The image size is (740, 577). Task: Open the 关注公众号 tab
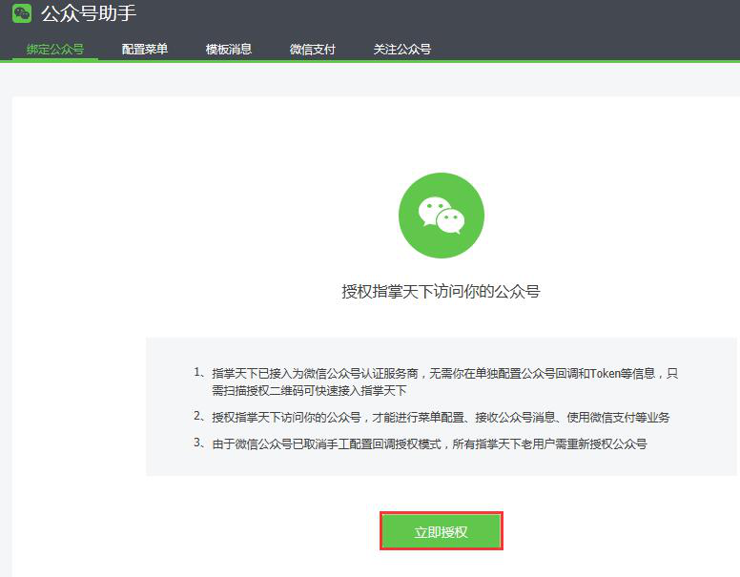click(x=402, y=49)
